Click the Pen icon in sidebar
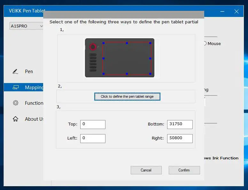Viewport: 248px width, 190px height. [15, 72]
